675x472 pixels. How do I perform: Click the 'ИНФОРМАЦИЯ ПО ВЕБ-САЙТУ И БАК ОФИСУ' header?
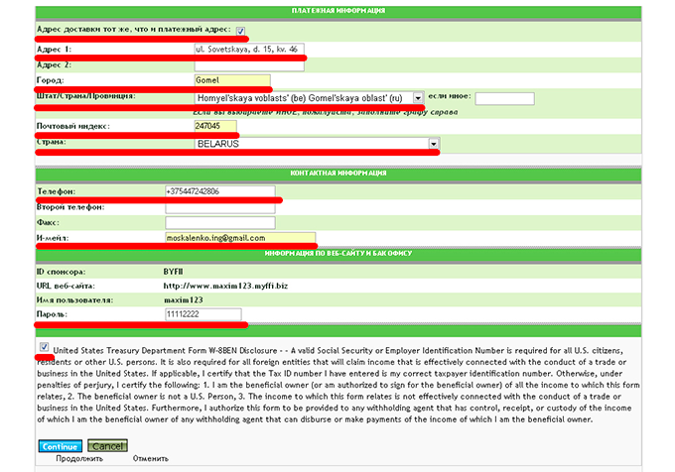(x=338, y=253)
